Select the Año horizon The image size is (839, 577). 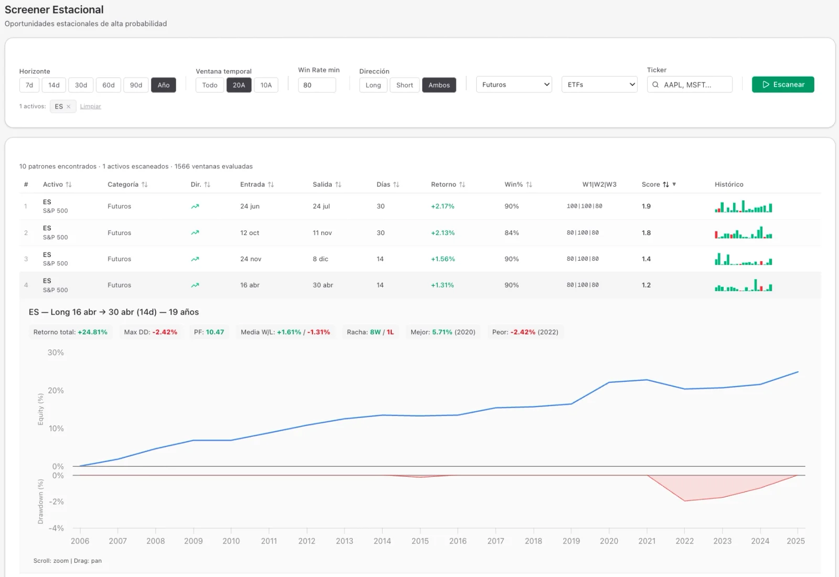tap(164, 85)
